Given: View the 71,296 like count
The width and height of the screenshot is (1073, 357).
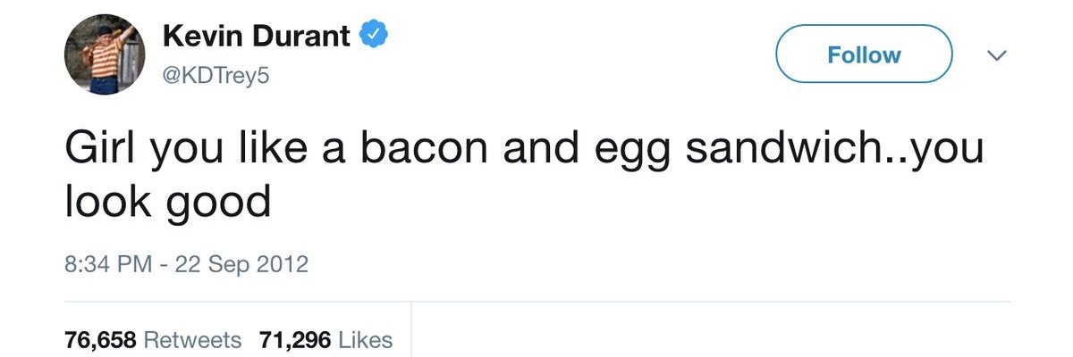Looking at the screenshot, I should [295, 340].
